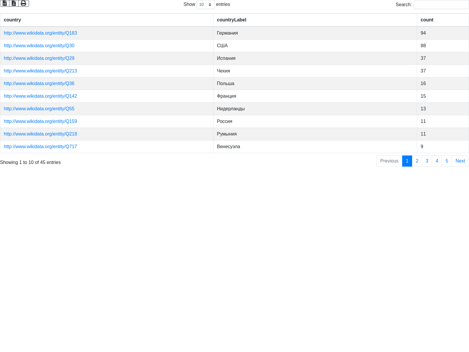
Task: Select the Польша label cell
Action: coord(315,84)
